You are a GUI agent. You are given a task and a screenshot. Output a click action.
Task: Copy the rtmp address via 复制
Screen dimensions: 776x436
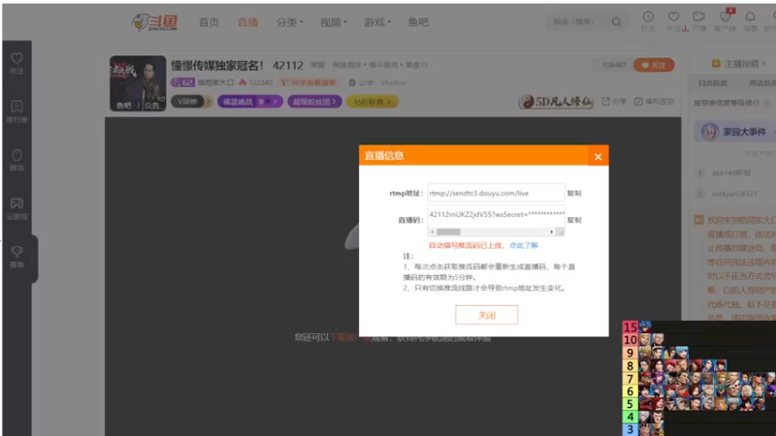(x=574, y=193)
